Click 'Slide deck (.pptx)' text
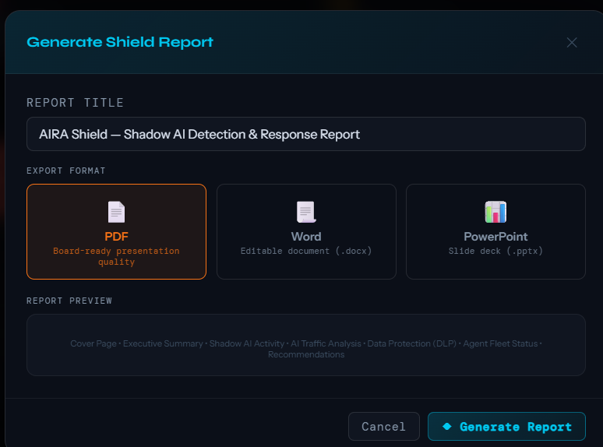 pyautogui.click(x=495, y=251)
